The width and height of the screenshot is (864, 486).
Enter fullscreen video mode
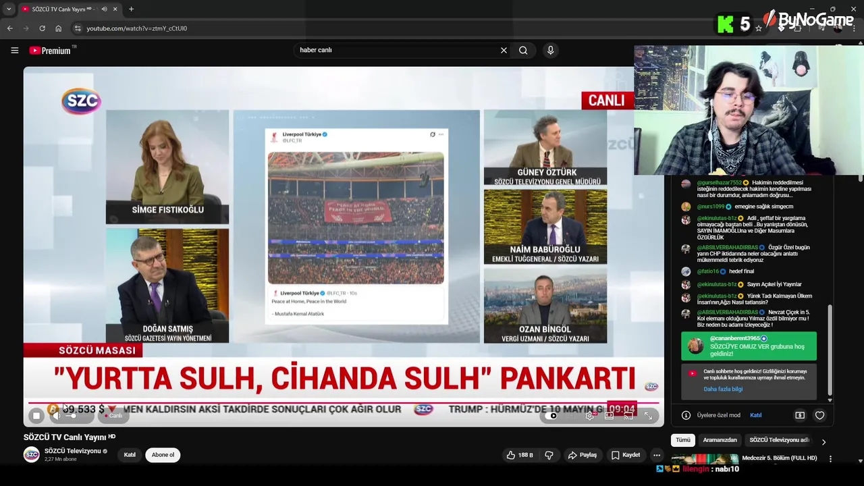click(x=648, y=416)
